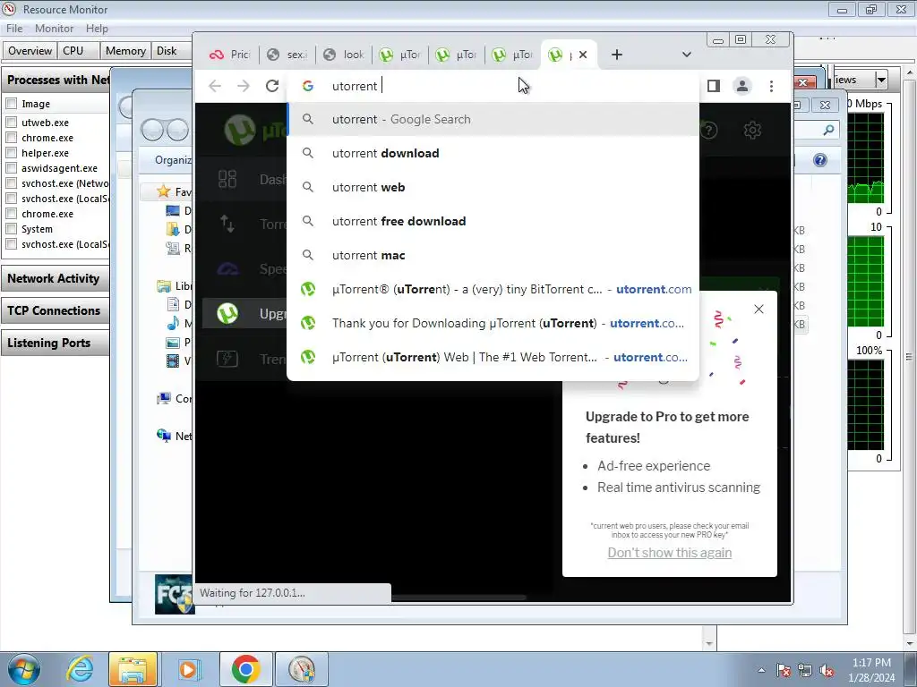Expand Listening Ports section

click(x=56, y=343)
